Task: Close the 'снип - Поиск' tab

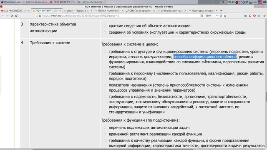Action: 91,10
